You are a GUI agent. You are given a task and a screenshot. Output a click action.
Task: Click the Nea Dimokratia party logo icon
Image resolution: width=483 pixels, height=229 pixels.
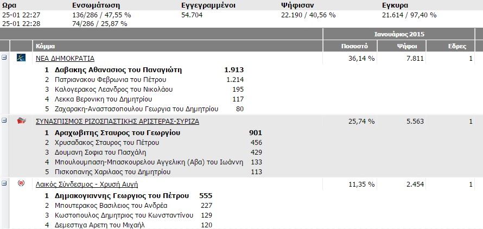pos(22,57)
